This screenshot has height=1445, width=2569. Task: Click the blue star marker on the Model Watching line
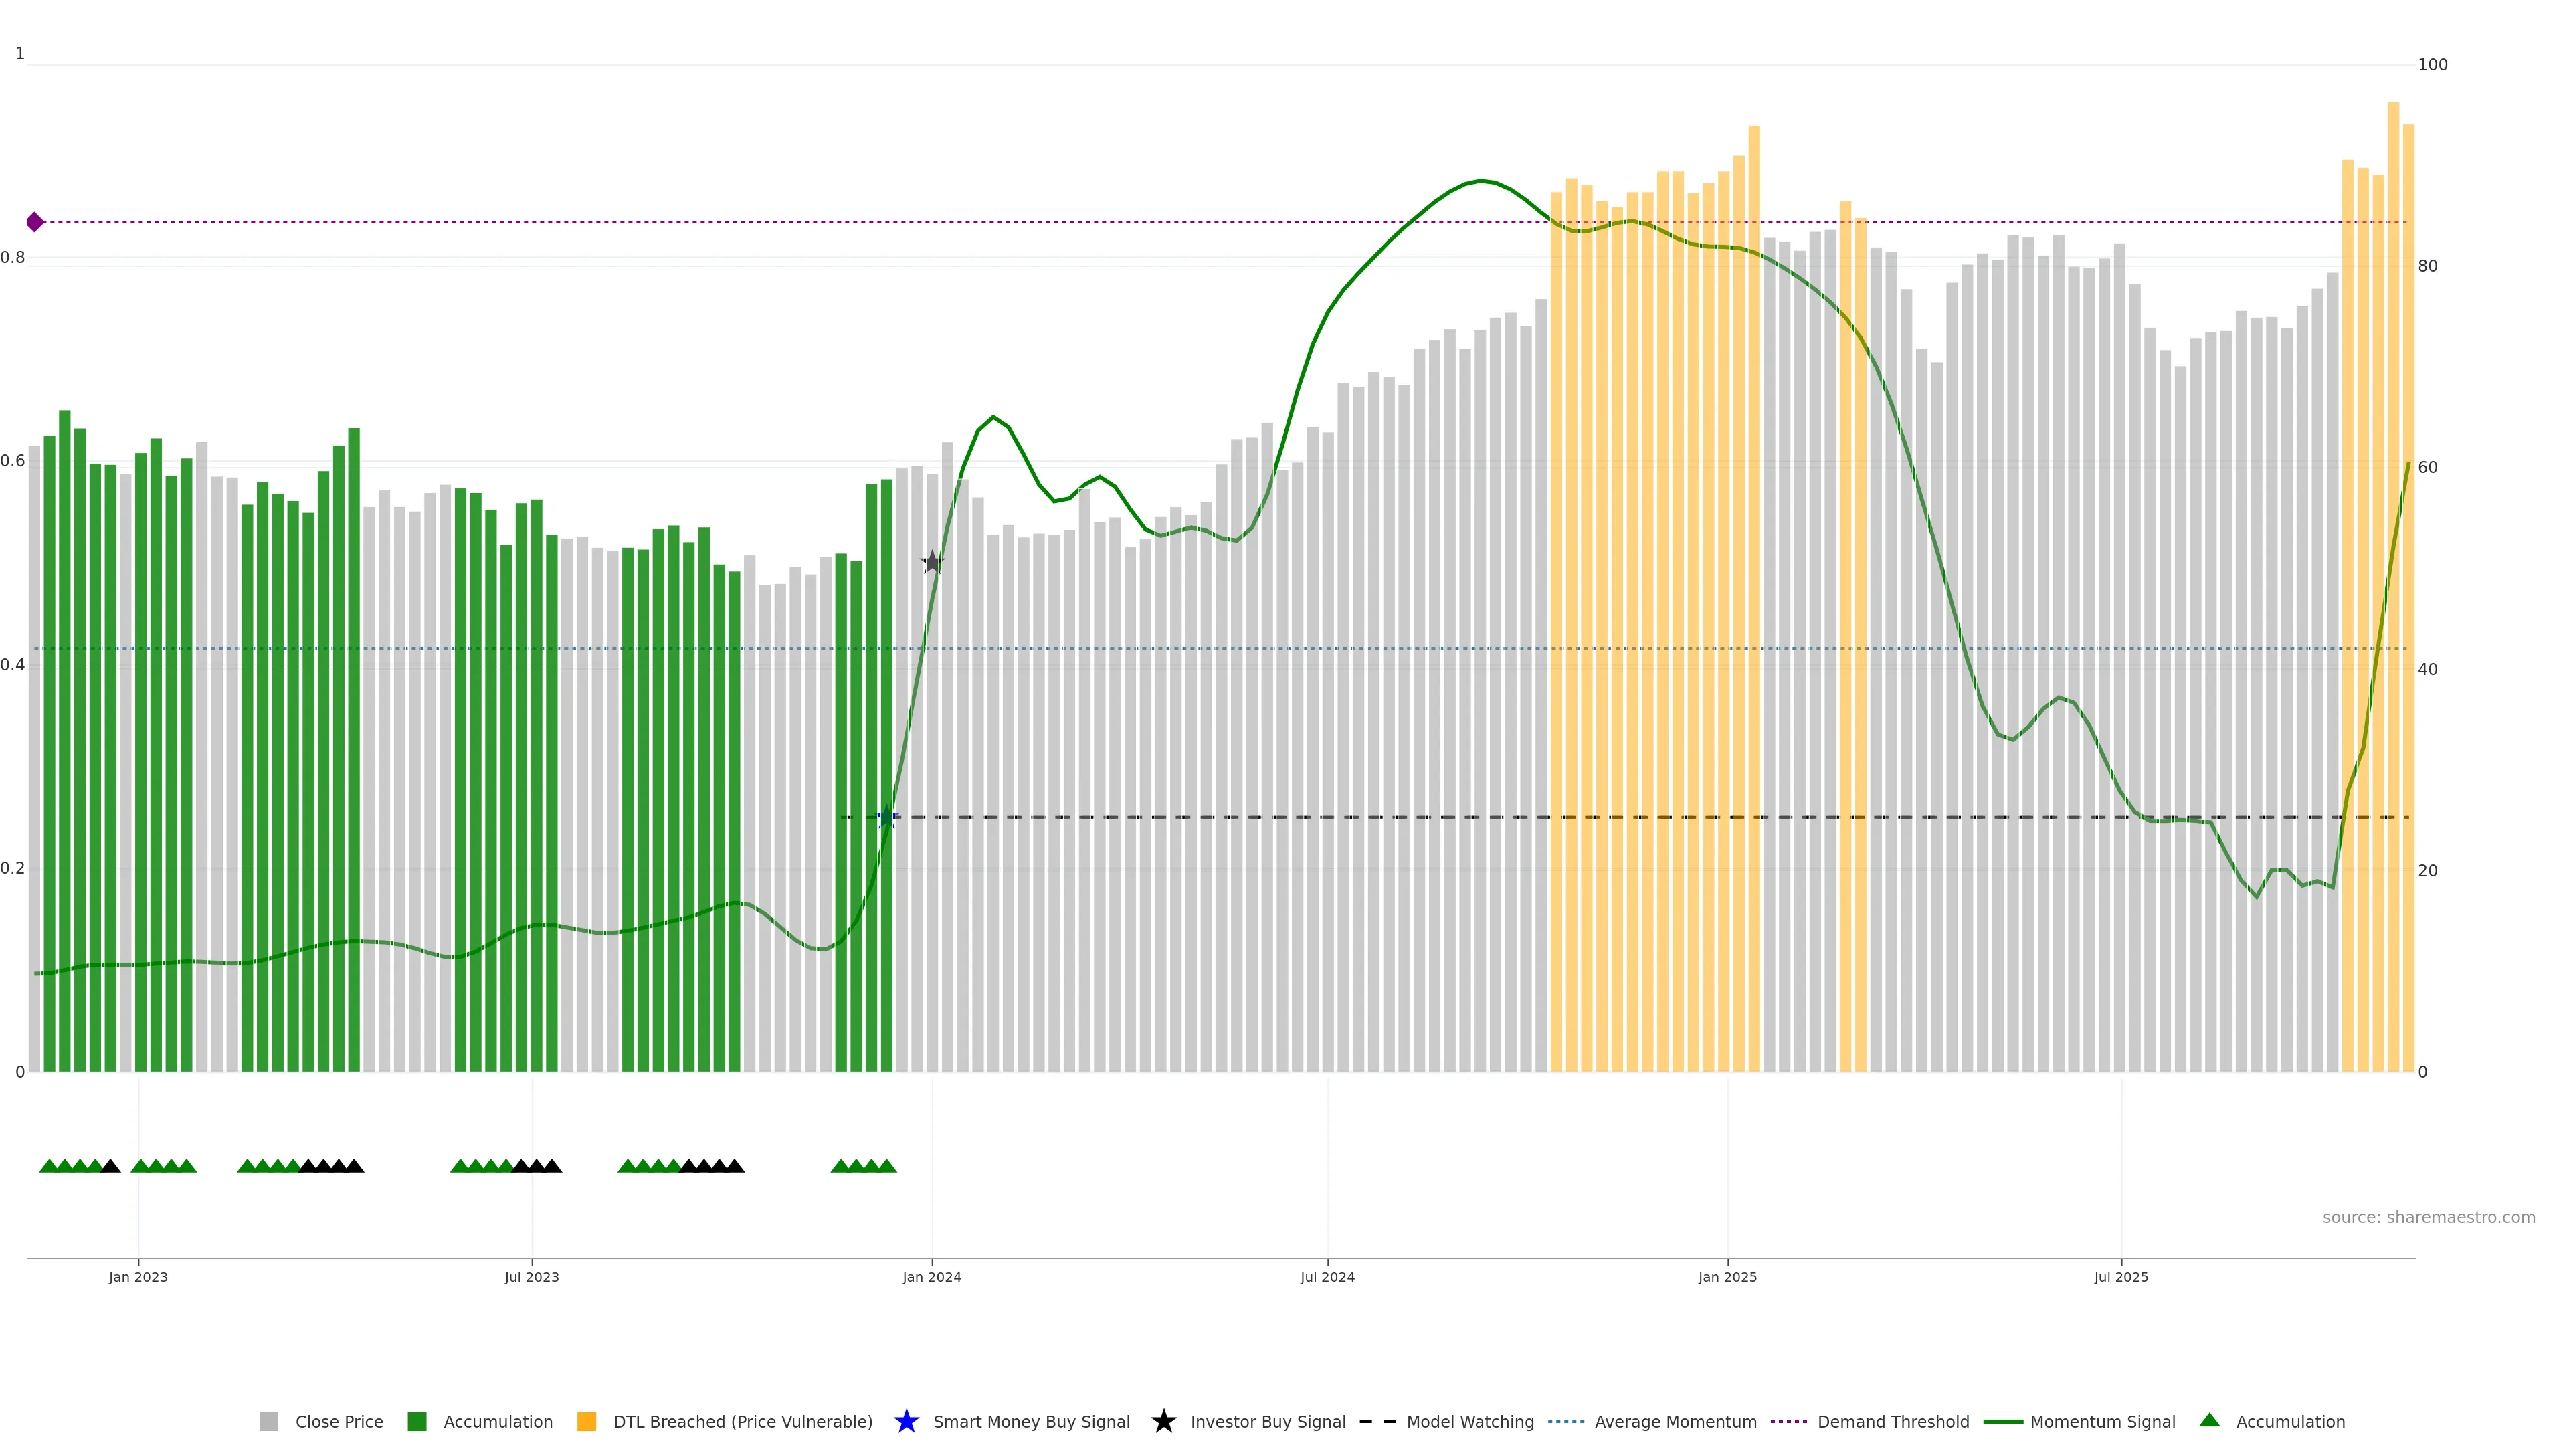(x=886, y=817)
